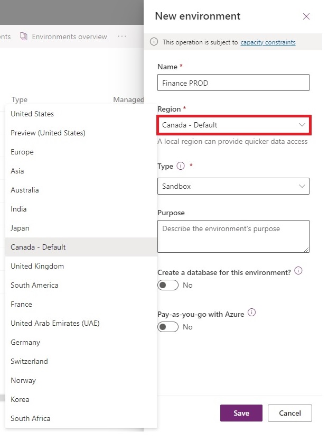Click the Save button
The height and width of the screenshot is (440, 328).
241,413
